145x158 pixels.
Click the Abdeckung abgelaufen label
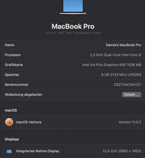click(24, 95)
